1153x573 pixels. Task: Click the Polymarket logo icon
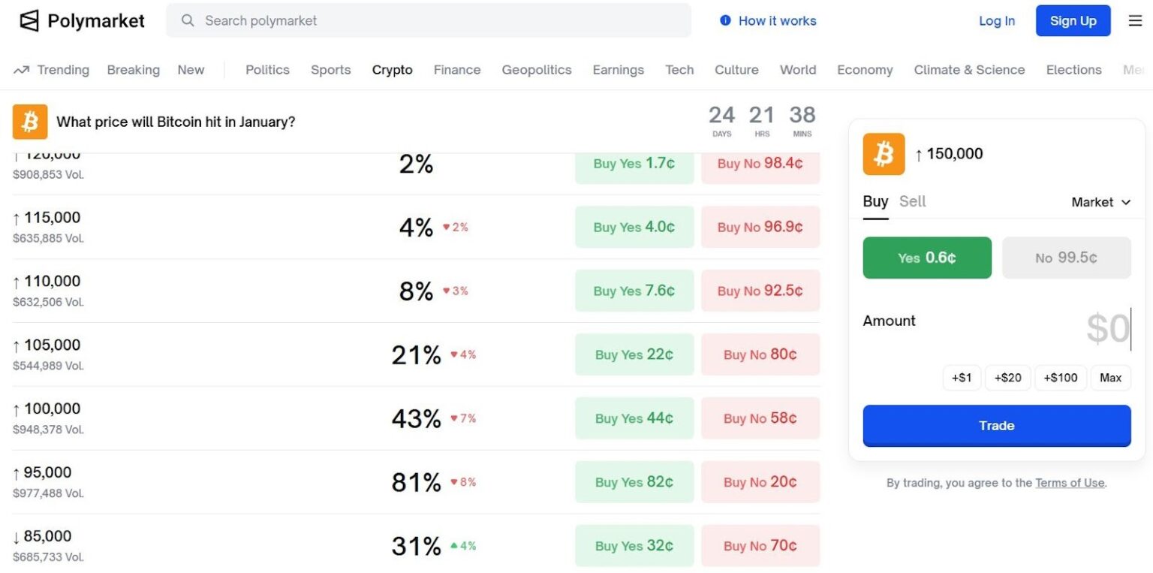click(x=29, y=21)
